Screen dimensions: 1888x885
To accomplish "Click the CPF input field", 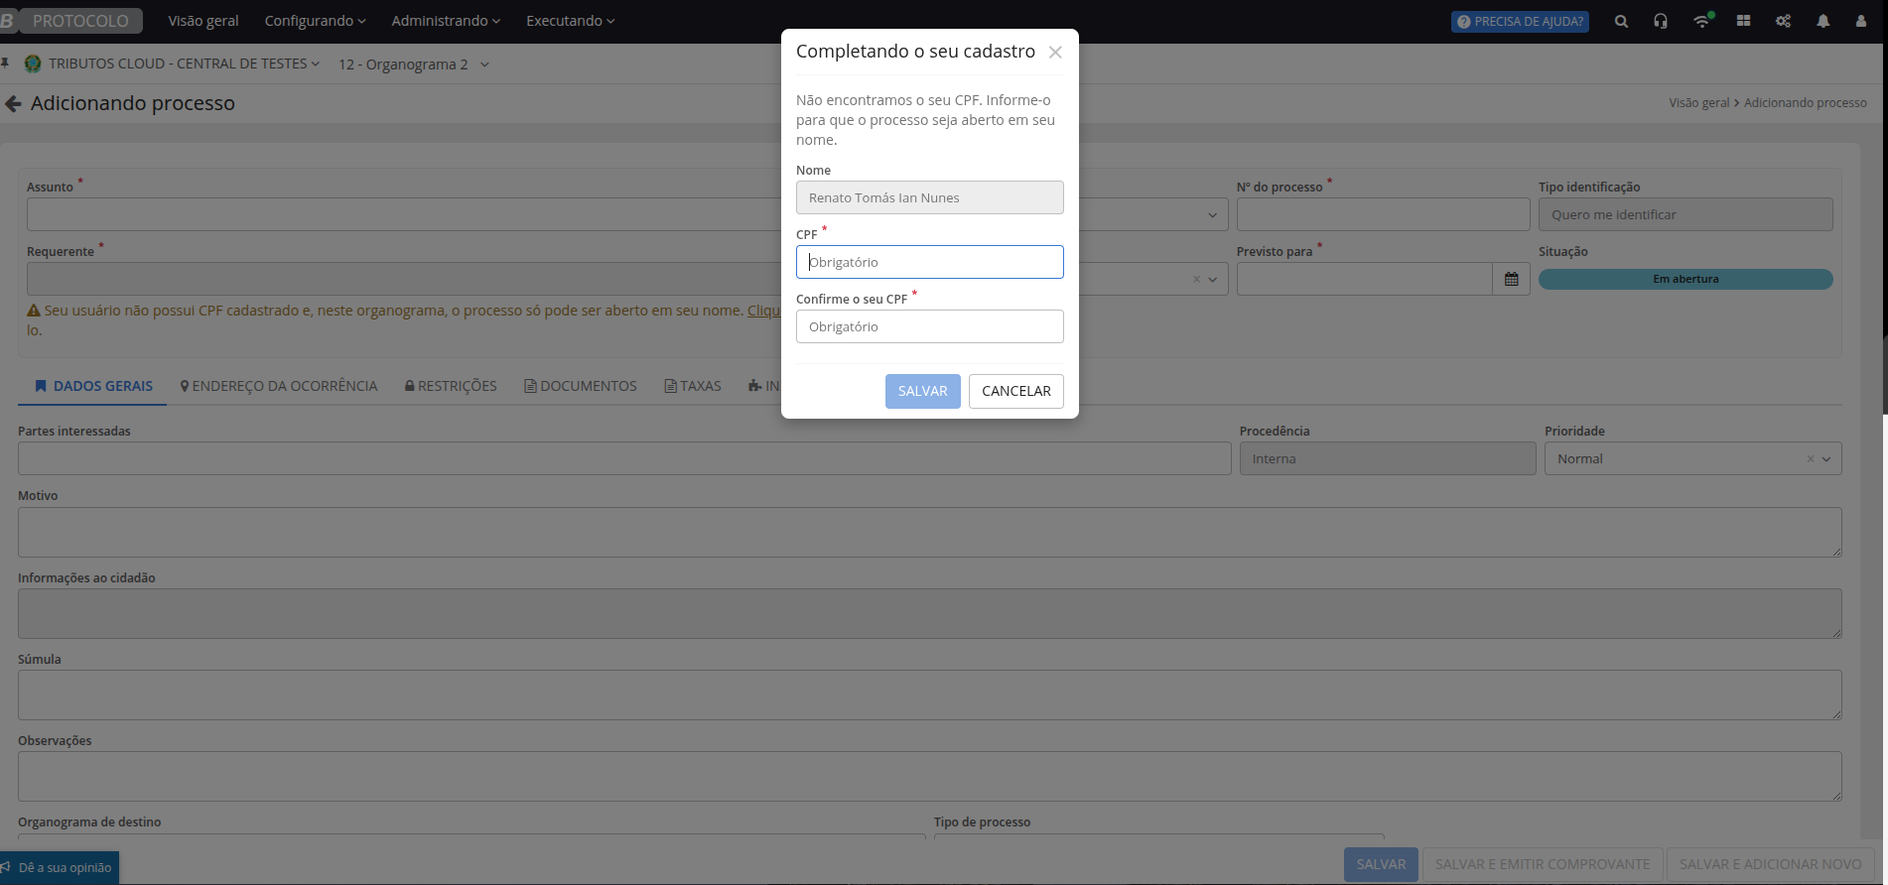I will pos(930,262).
